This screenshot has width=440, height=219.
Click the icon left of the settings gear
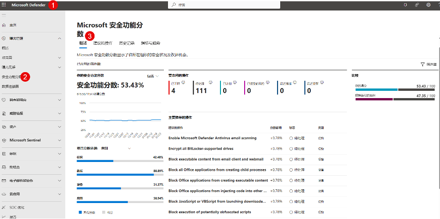[417, 5]
